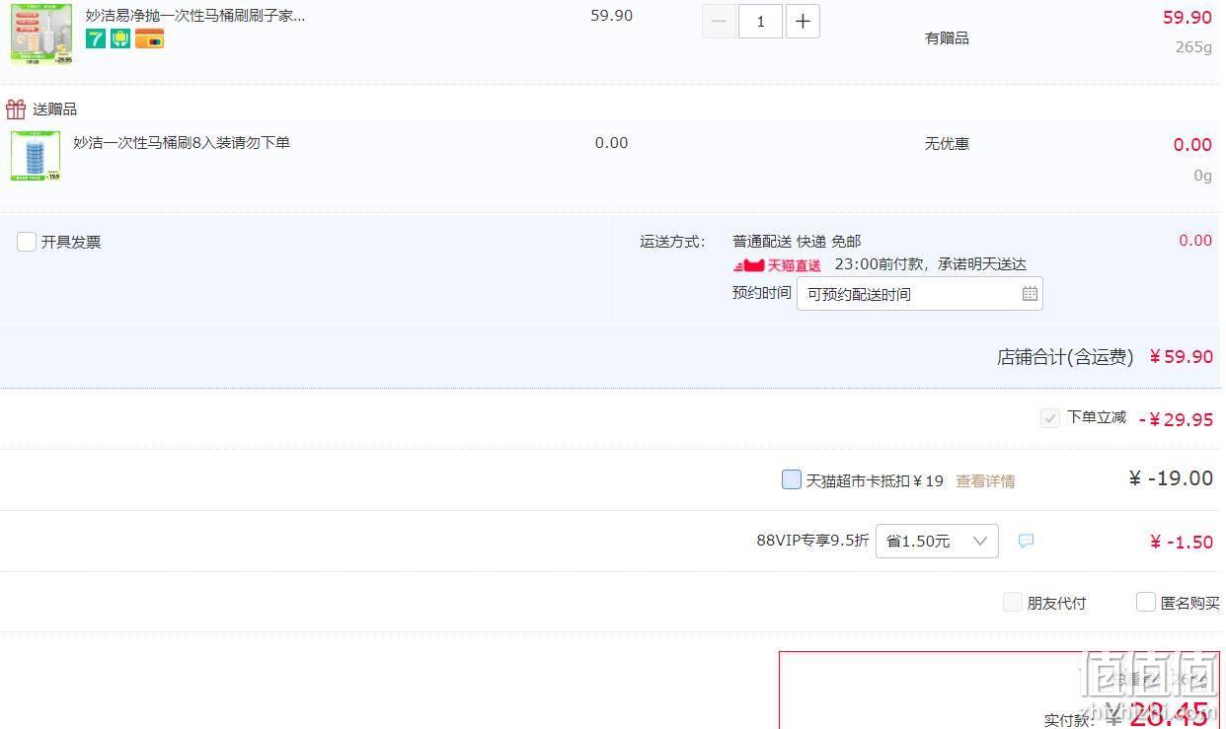Click the 无优惠 label in the gift row

pos(947,143)
